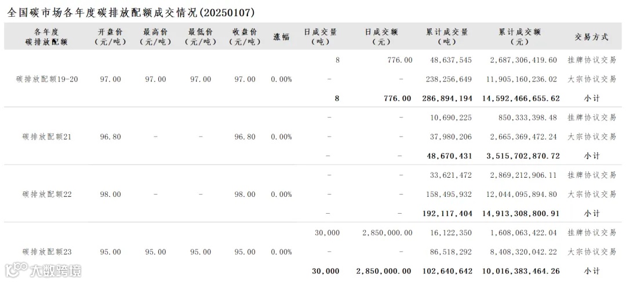The height and width of the screenshot is (282, 626).
Task: Click the 收盘价 column header
Action: pos(245,36)
